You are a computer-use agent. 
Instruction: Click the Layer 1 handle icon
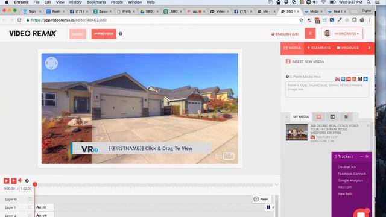tap(30, 207)
